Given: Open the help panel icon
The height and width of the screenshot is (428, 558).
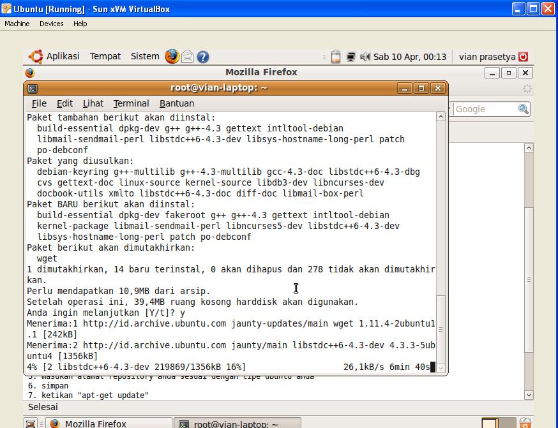Looking at the screenshot, I should pyautogui.click(x=203, y=57).
